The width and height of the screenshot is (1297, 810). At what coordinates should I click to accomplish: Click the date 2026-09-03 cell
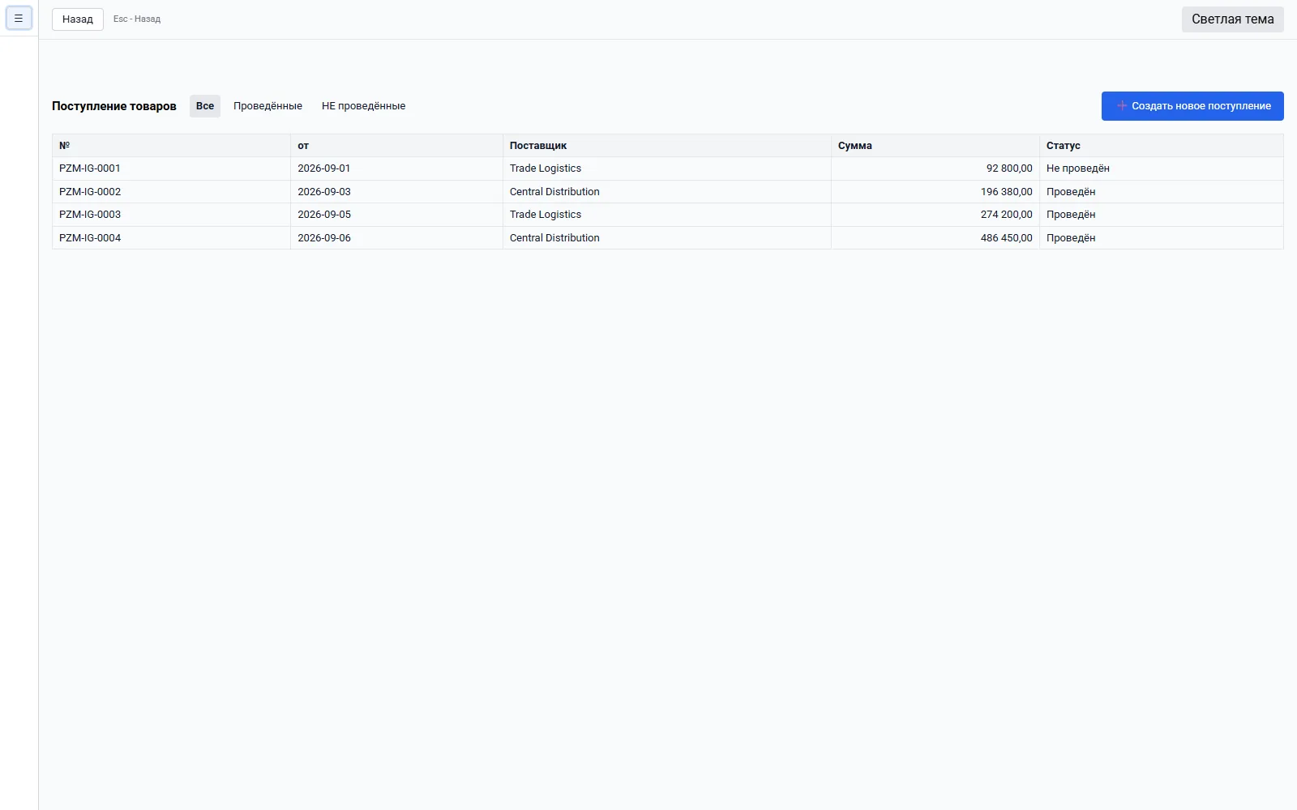pos(396,192)
